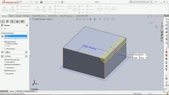Screen dimensions: 169x95
Task: Expand Part20 flyout tree arrow
Action: coord(31,19)
